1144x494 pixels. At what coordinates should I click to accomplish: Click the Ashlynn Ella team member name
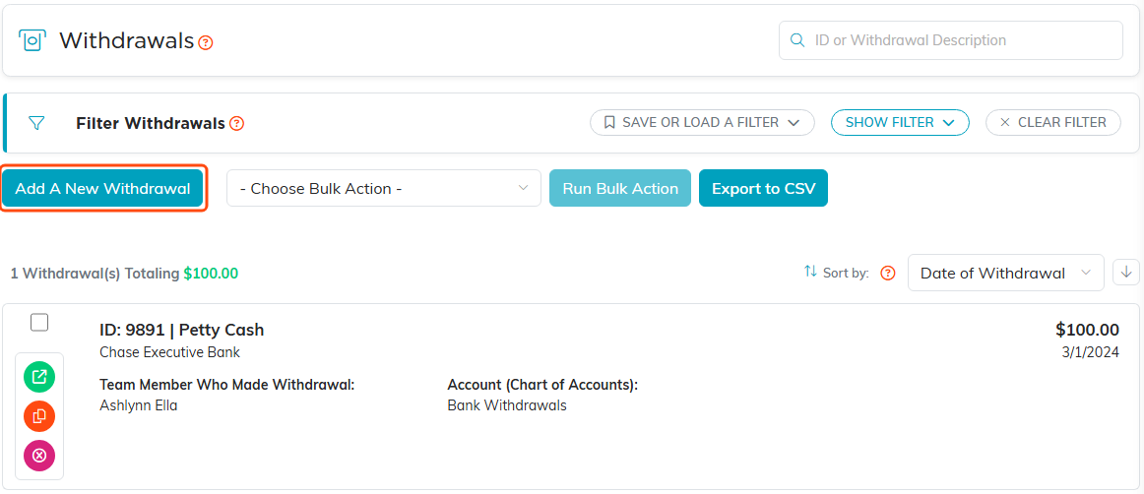(138, 405)
